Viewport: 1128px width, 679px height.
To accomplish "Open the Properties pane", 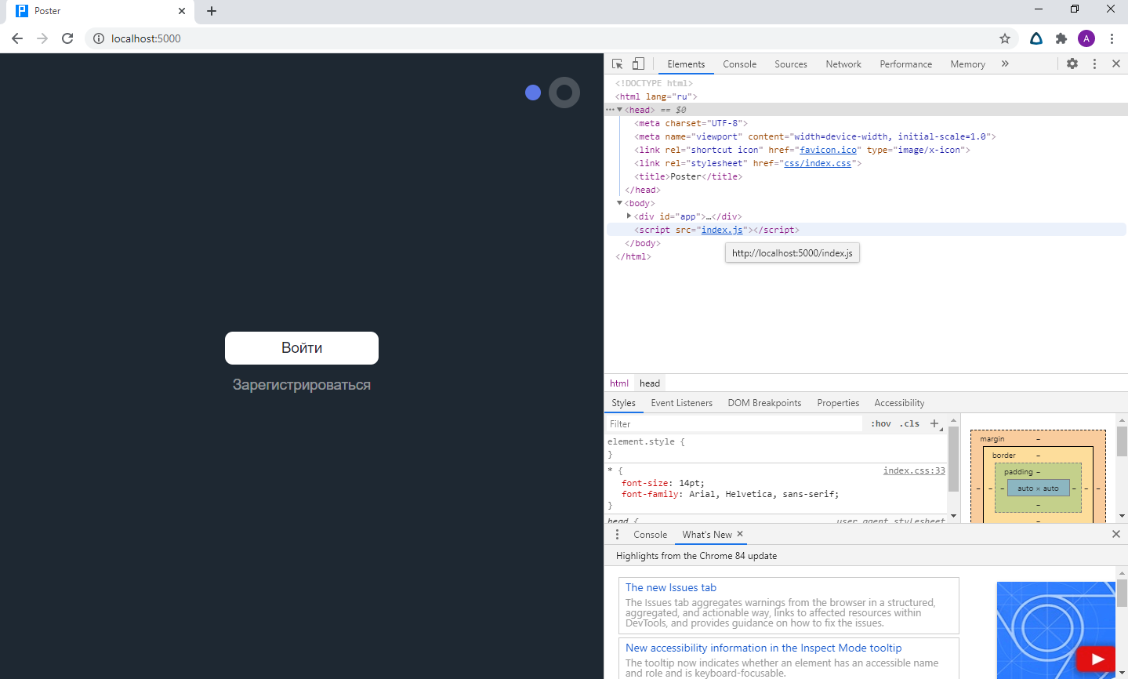I will coord(838,403).
